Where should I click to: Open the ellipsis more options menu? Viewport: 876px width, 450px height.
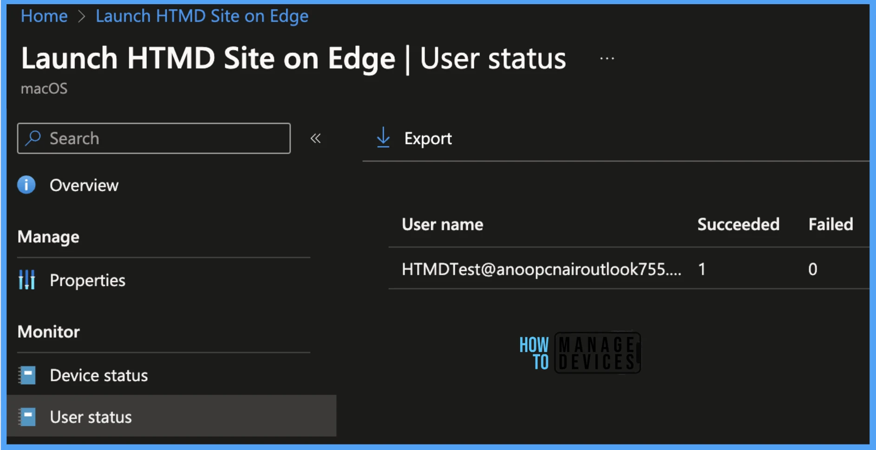pyautogui.click(x=607, y=58)
